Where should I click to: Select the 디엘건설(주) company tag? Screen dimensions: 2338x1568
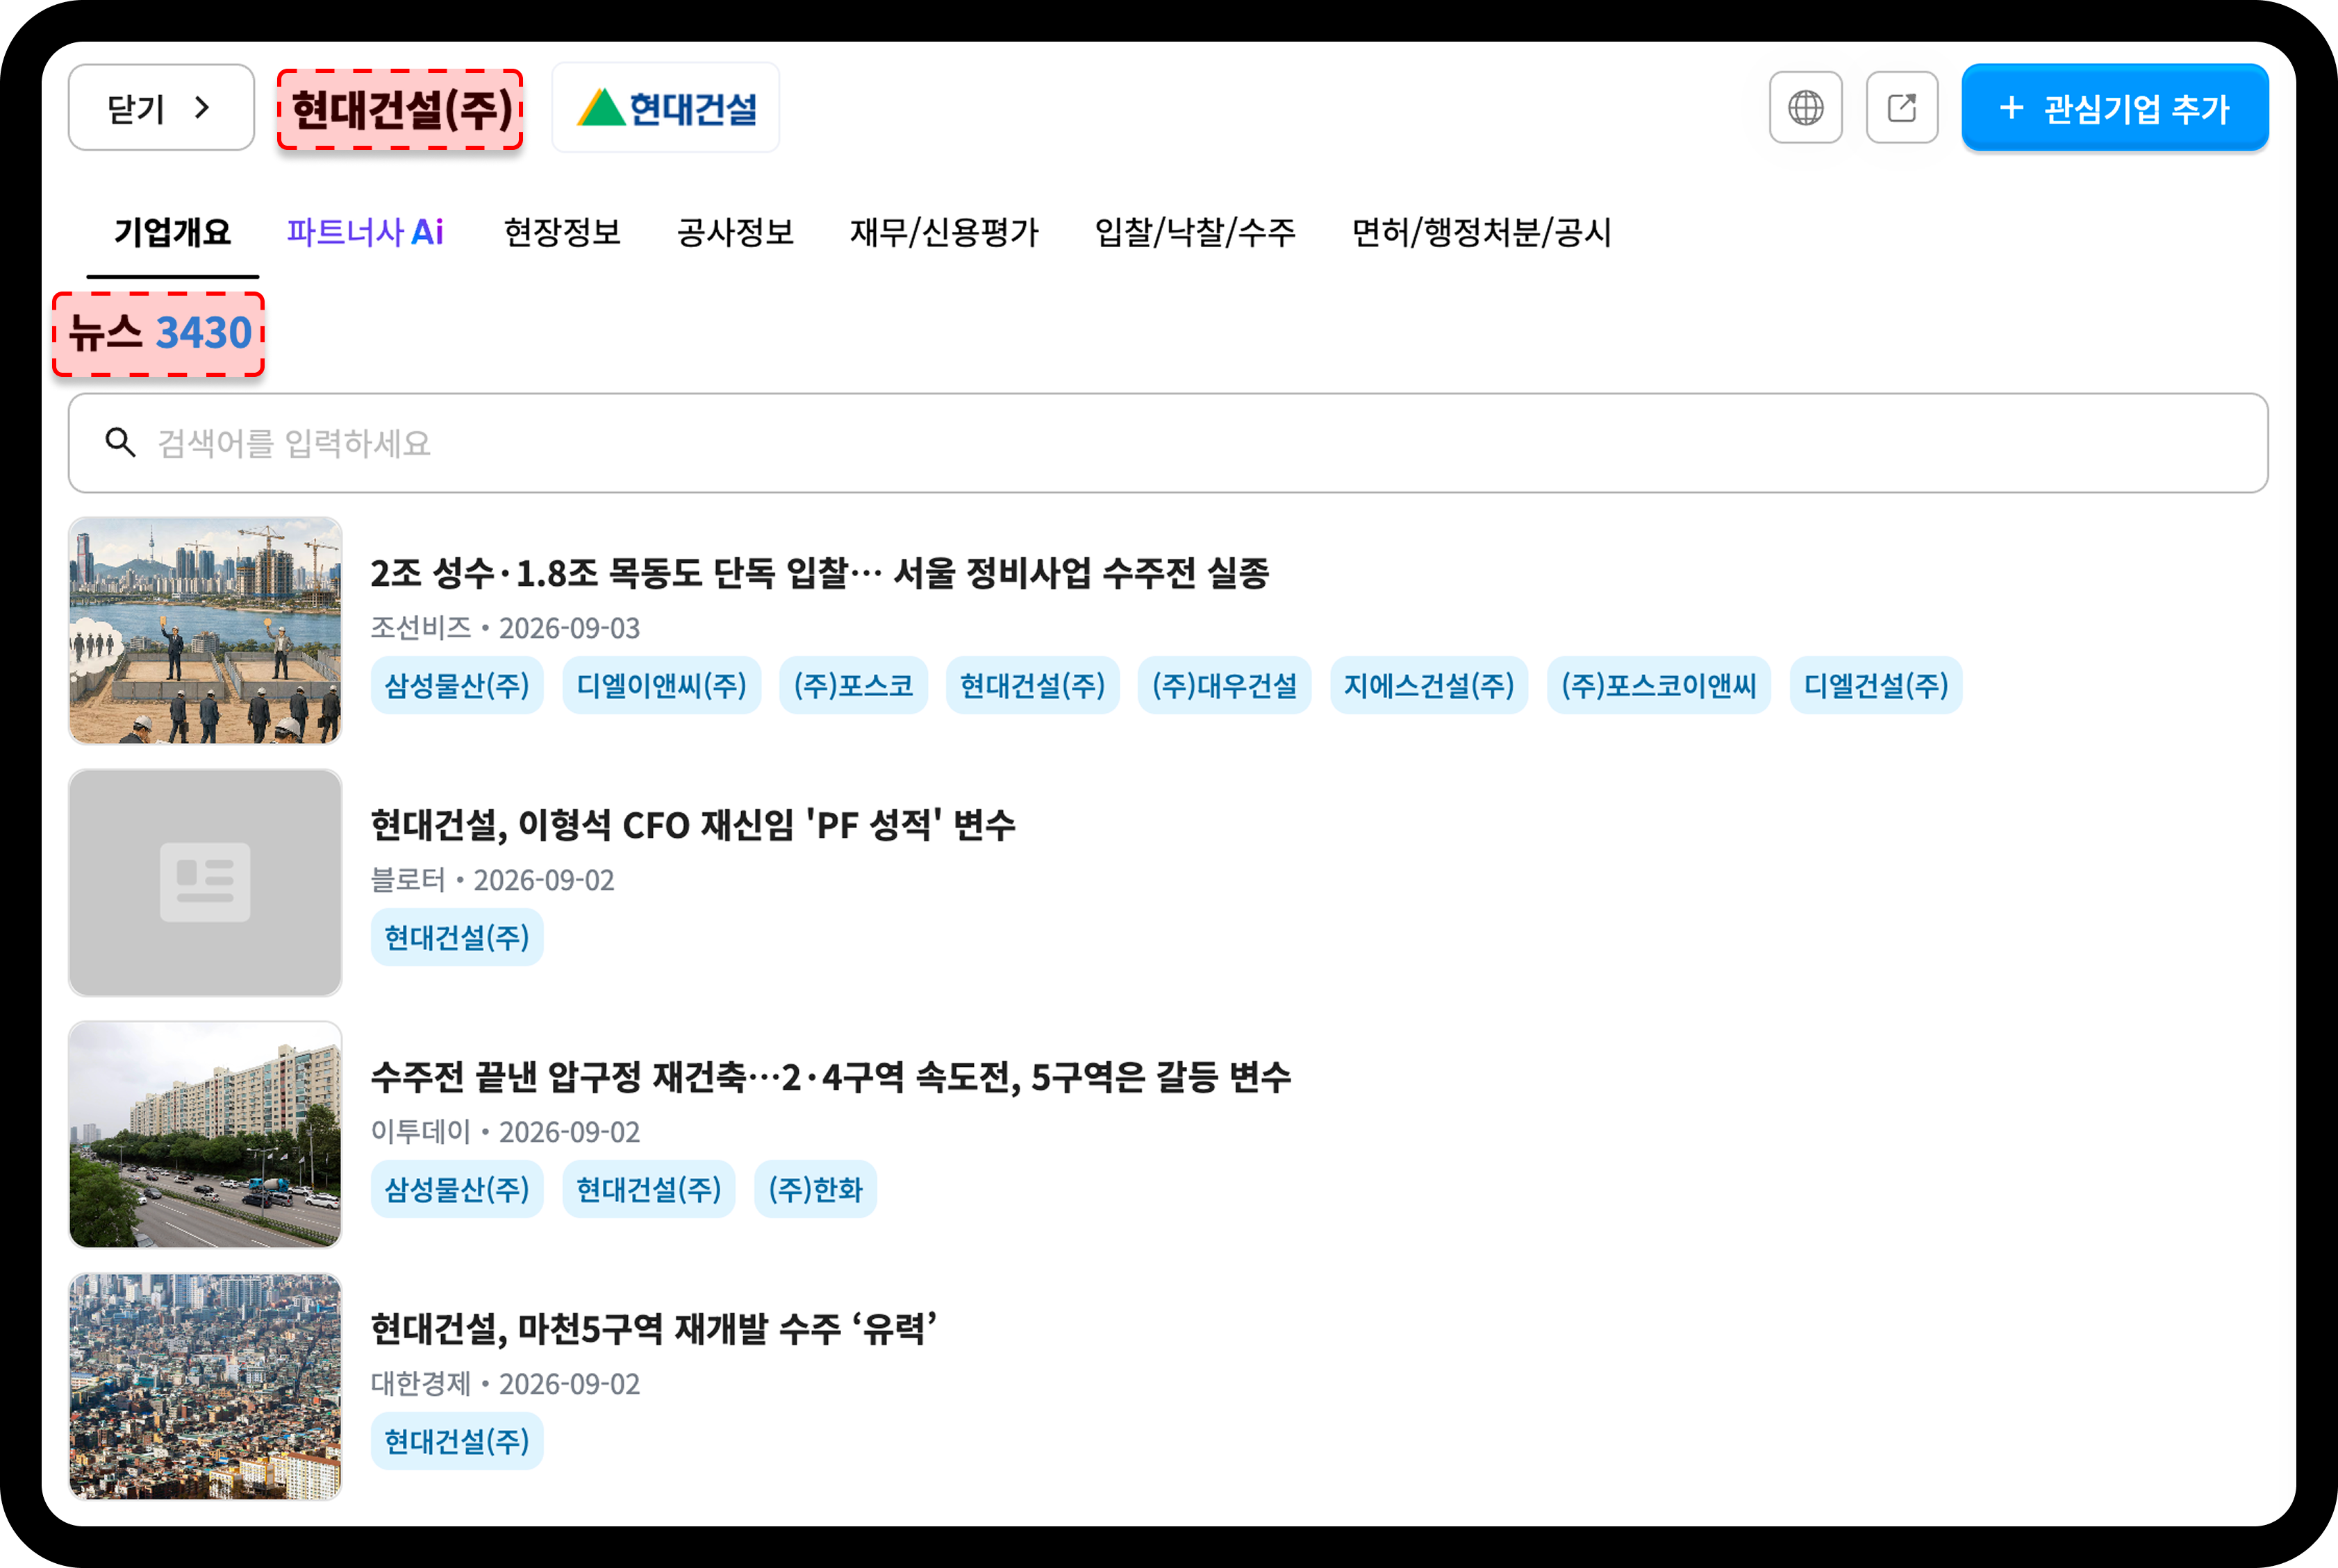[x=1876, y=686]
